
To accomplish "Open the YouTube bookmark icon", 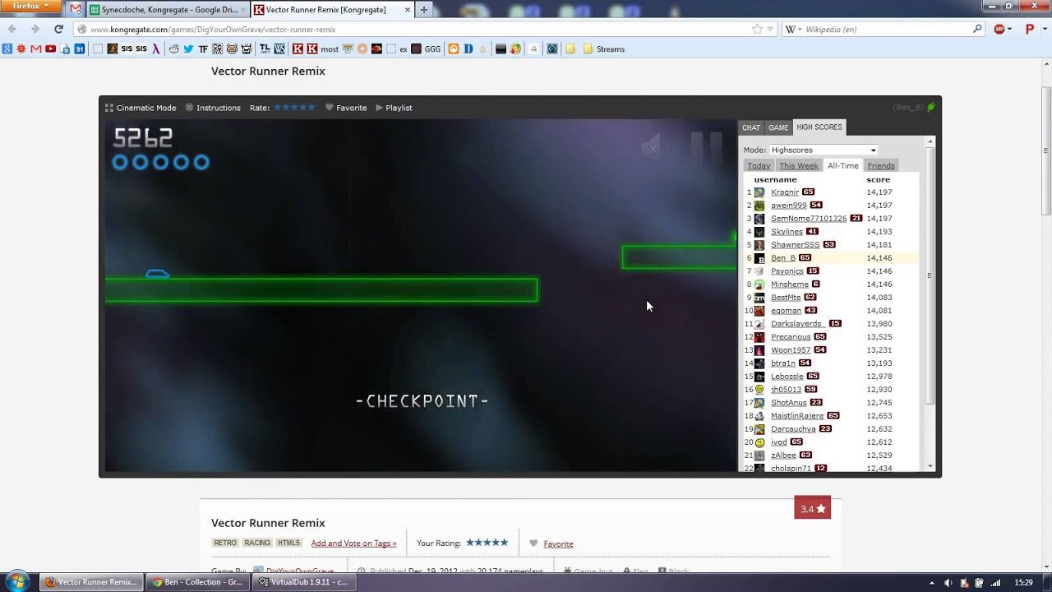I will tap(50, 49).
